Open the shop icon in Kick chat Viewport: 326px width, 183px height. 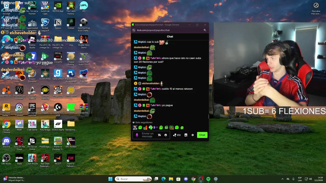pyautogui.click(x=186, y=135)
